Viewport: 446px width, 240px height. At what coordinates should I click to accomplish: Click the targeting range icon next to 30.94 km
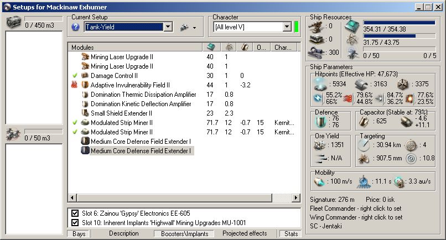(x=364, y=145)
